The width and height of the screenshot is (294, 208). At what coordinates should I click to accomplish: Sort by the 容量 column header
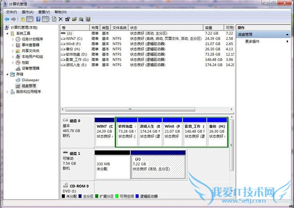click(213, 28)
